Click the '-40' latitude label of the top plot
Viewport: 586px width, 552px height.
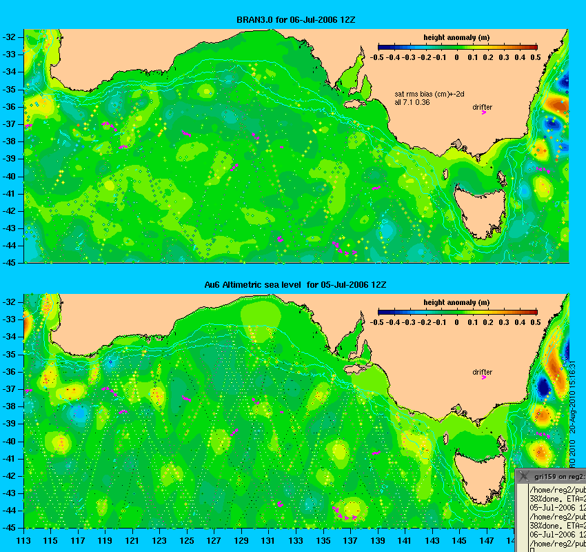click(x=10, y=176)
